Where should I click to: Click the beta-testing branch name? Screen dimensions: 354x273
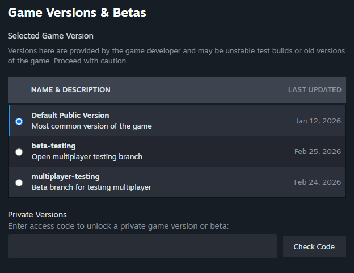53,146
